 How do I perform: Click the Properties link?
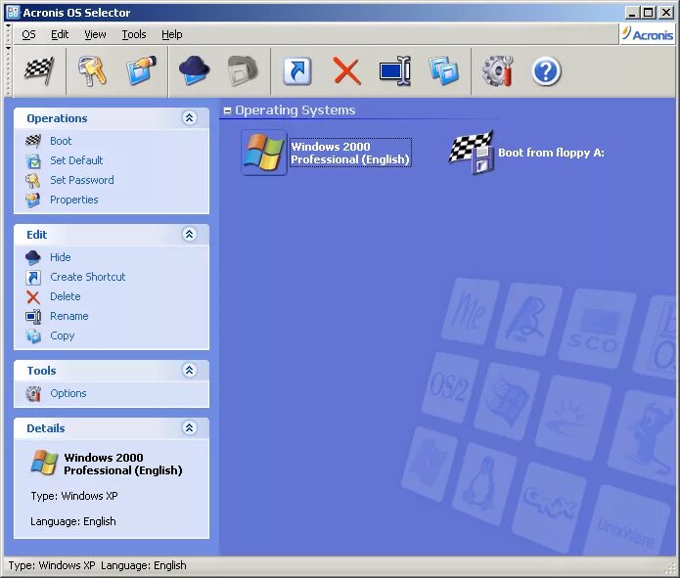pyautogui.click(x=74, y=200)
